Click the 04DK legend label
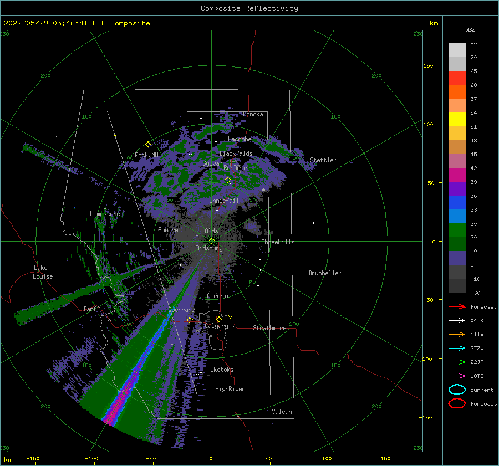 pyautogui.click(x=477, y=321)
